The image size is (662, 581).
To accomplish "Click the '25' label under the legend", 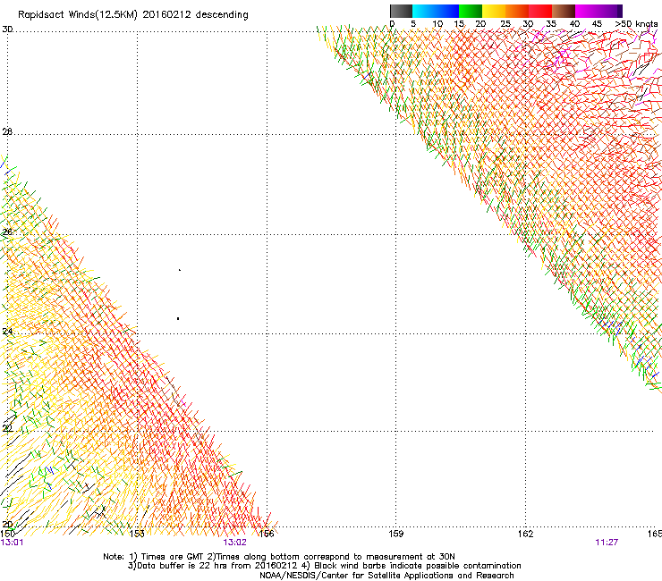I will coord(505,24).
